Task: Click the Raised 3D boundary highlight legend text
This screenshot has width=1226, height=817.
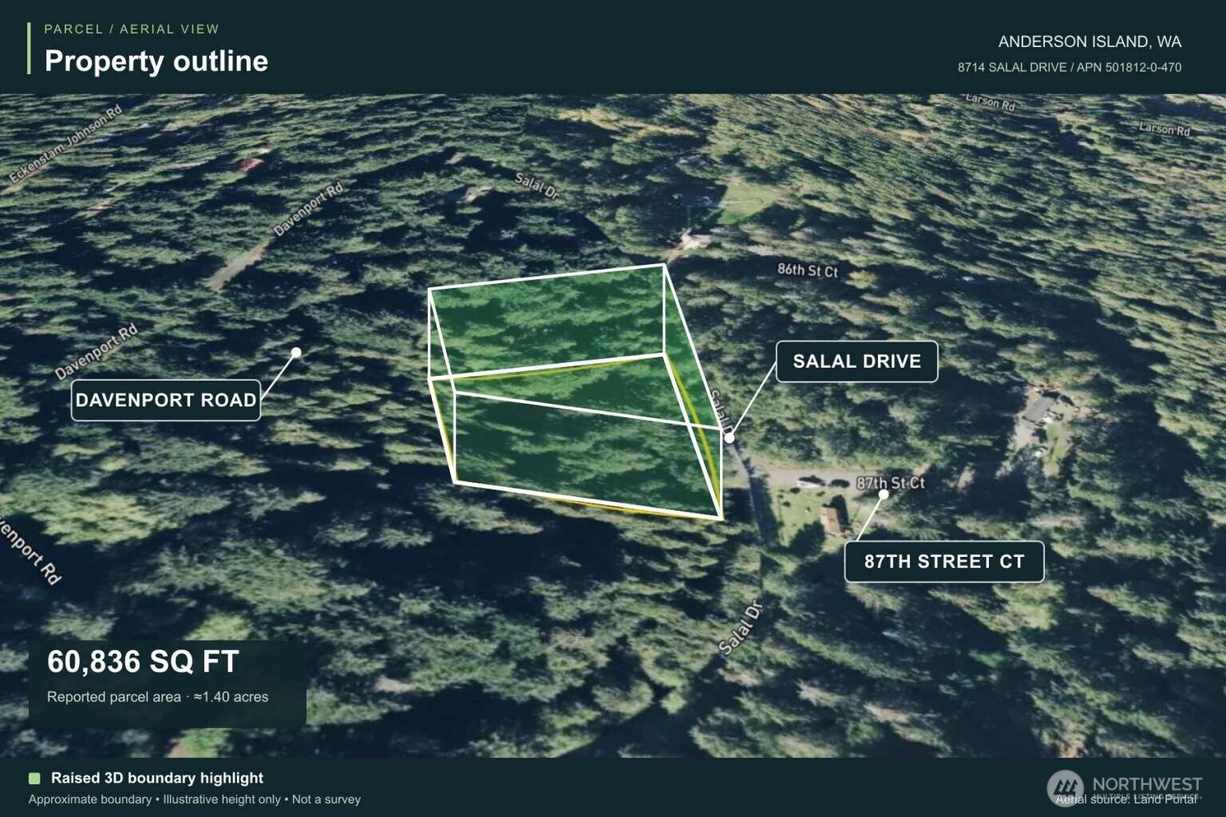Action: pos(157,778)
